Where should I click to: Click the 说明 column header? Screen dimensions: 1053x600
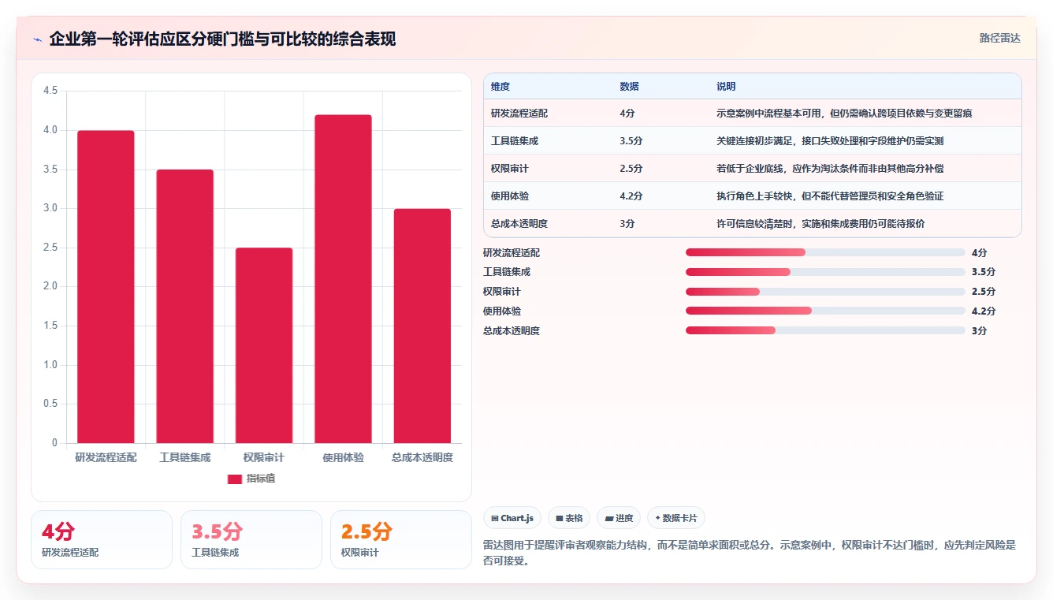click(x=725, y=87)
